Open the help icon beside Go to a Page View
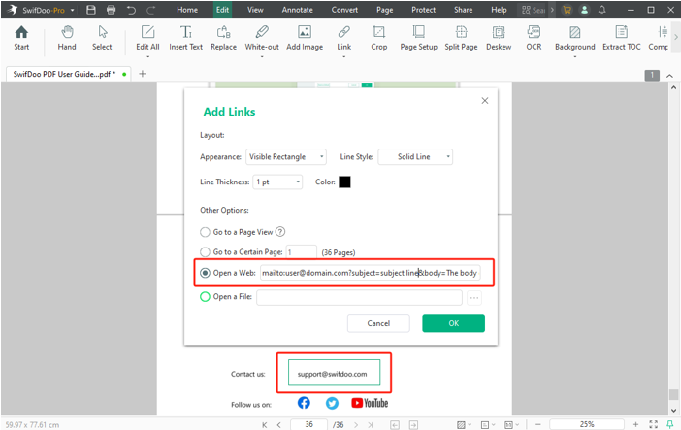681x430 pixels. 280,232
